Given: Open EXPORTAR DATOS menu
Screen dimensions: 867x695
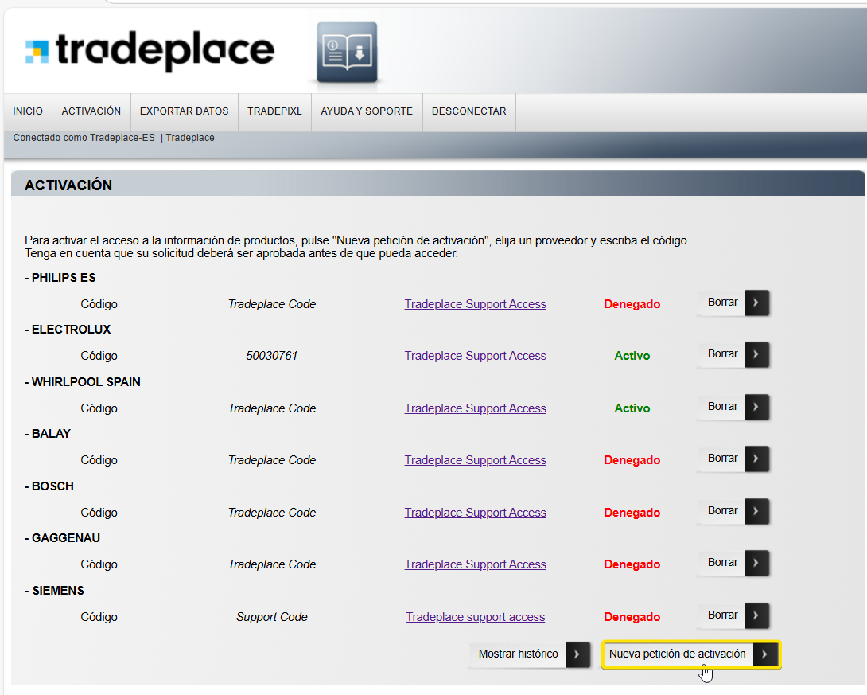Looking at the screenshot, I should tap(184, 111).
